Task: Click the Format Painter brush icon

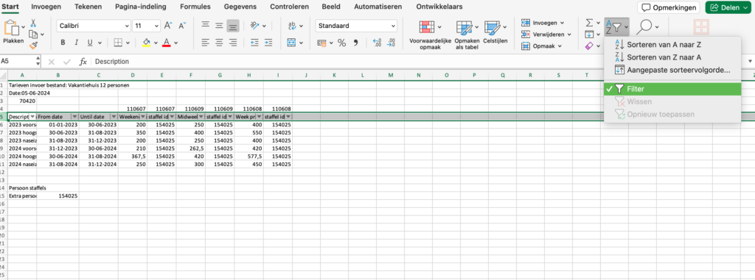Action: point(33,45)
